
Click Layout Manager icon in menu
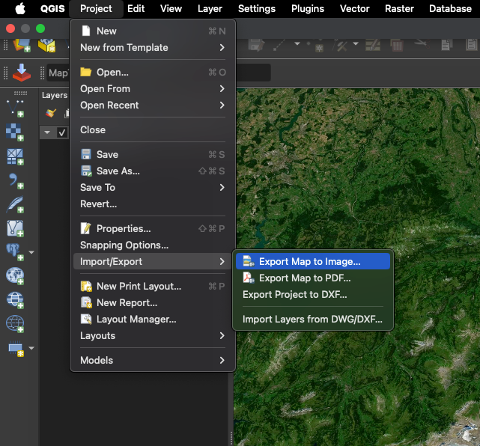86,319
